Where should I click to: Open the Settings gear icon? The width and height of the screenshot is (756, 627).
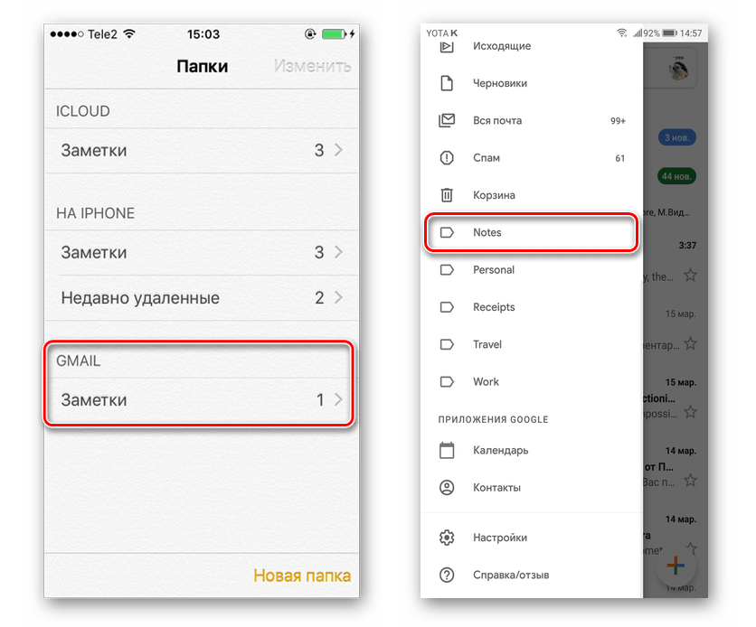pyautogui.click(x=447, y=538)
